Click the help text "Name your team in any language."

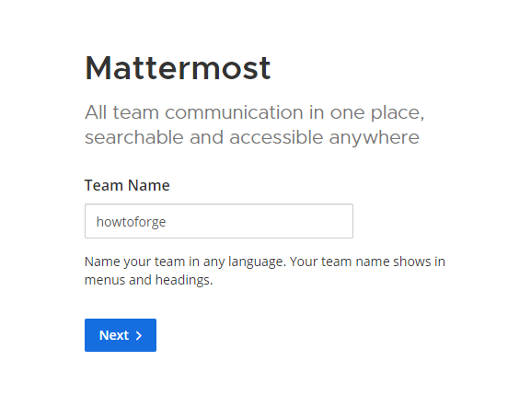point(185,262)
